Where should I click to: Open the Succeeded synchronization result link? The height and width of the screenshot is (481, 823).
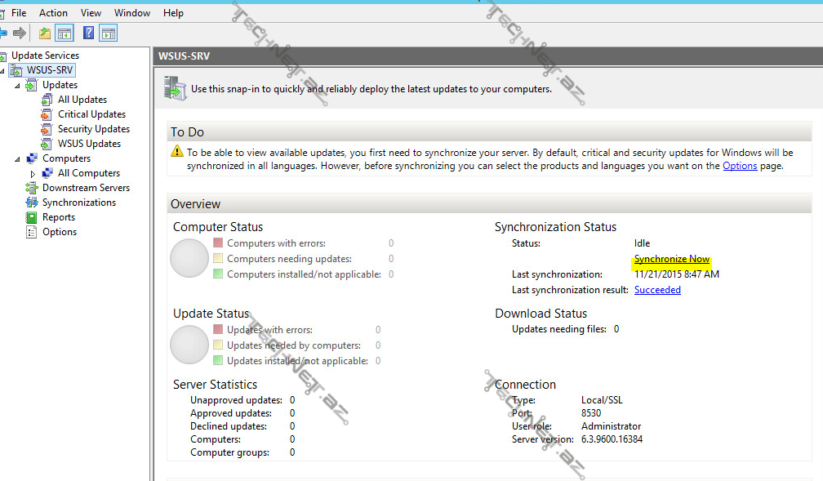[x=657, y=290]
